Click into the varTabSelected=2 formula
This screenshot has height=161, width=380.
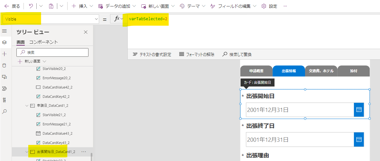[x=148, y=19]
